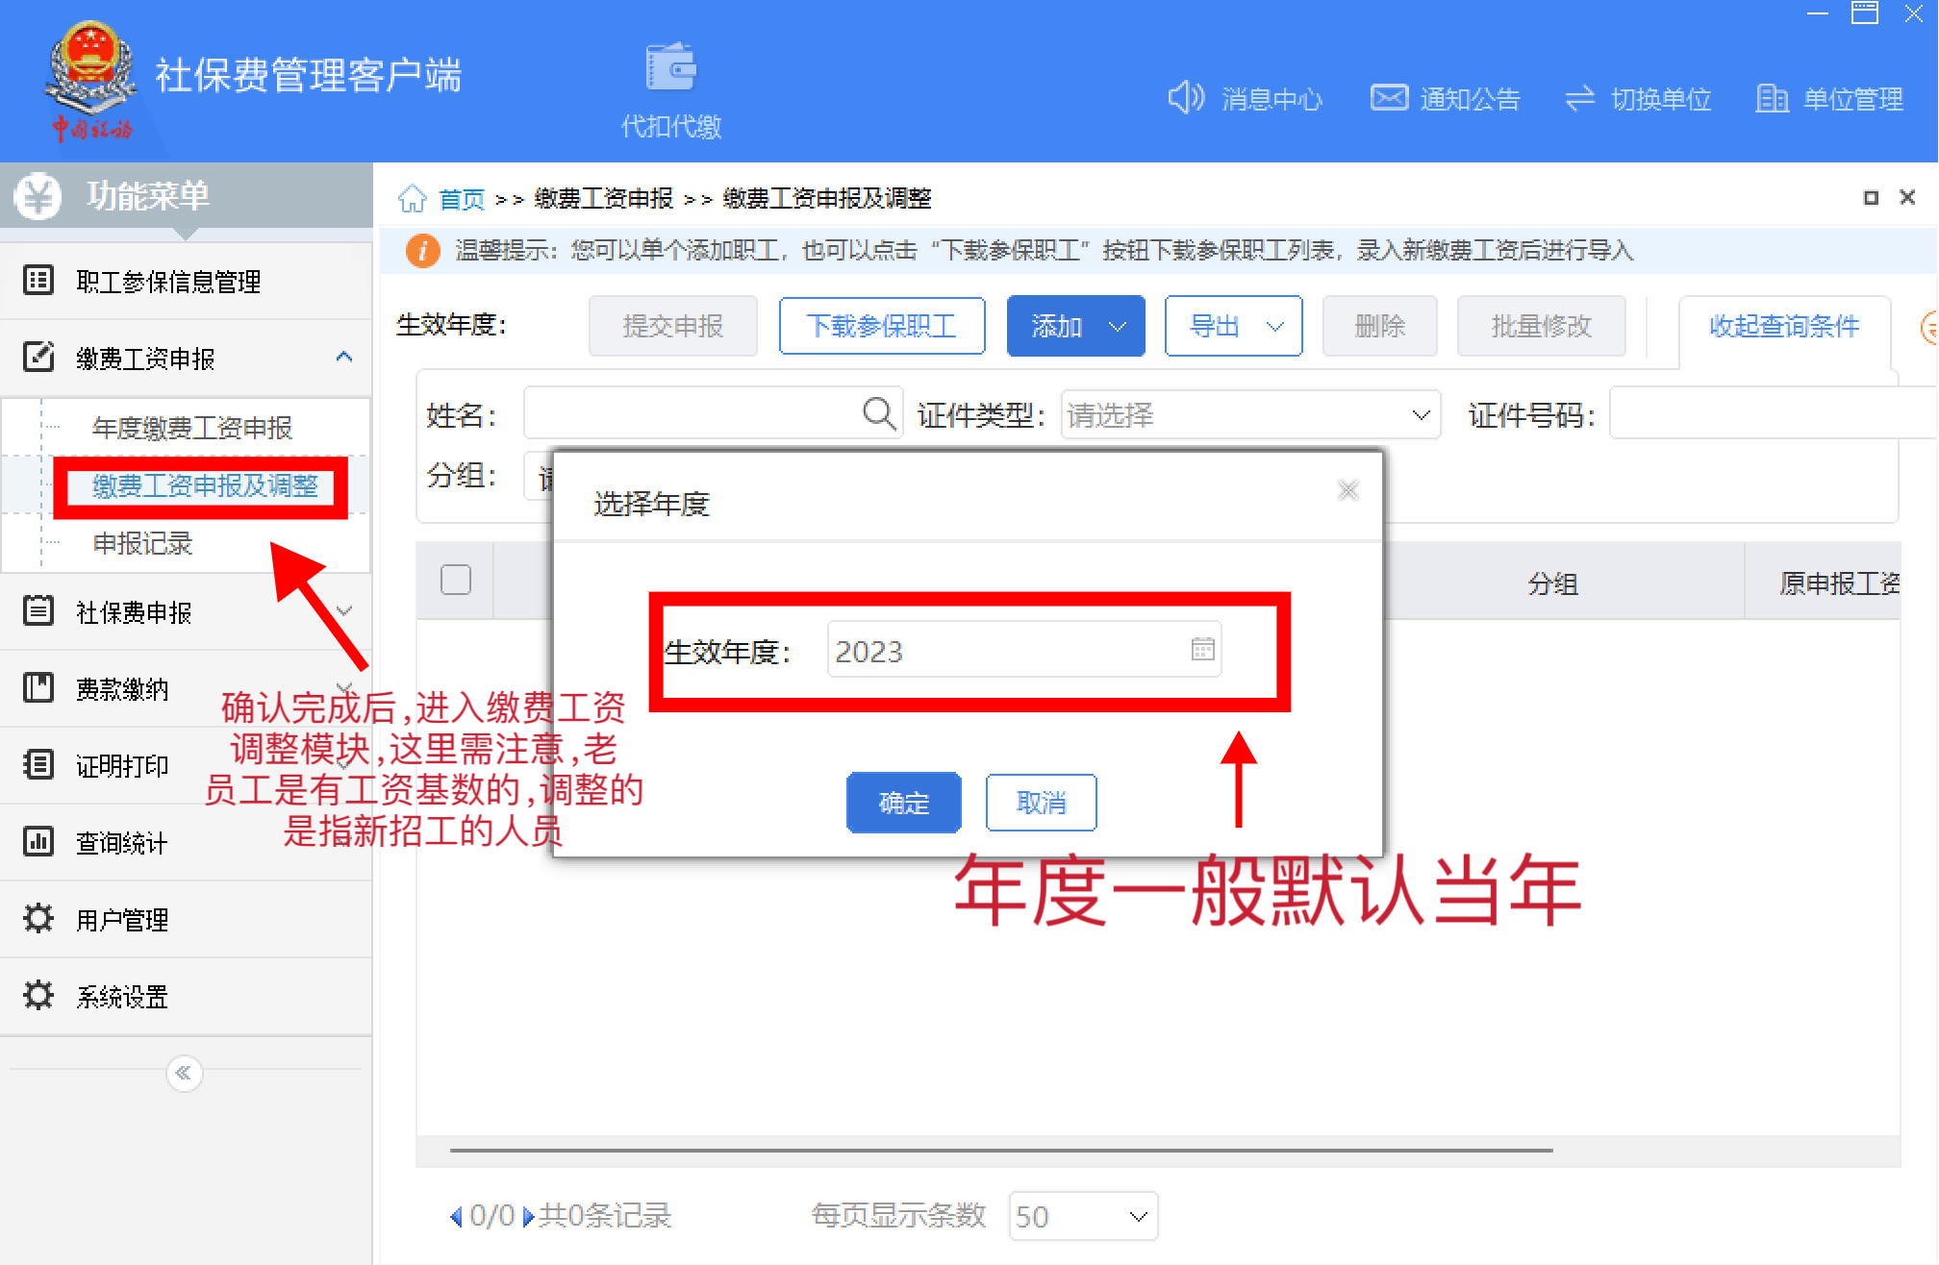
Task: Click the 下载参保职工 button
Action: (x=881, y=327)
